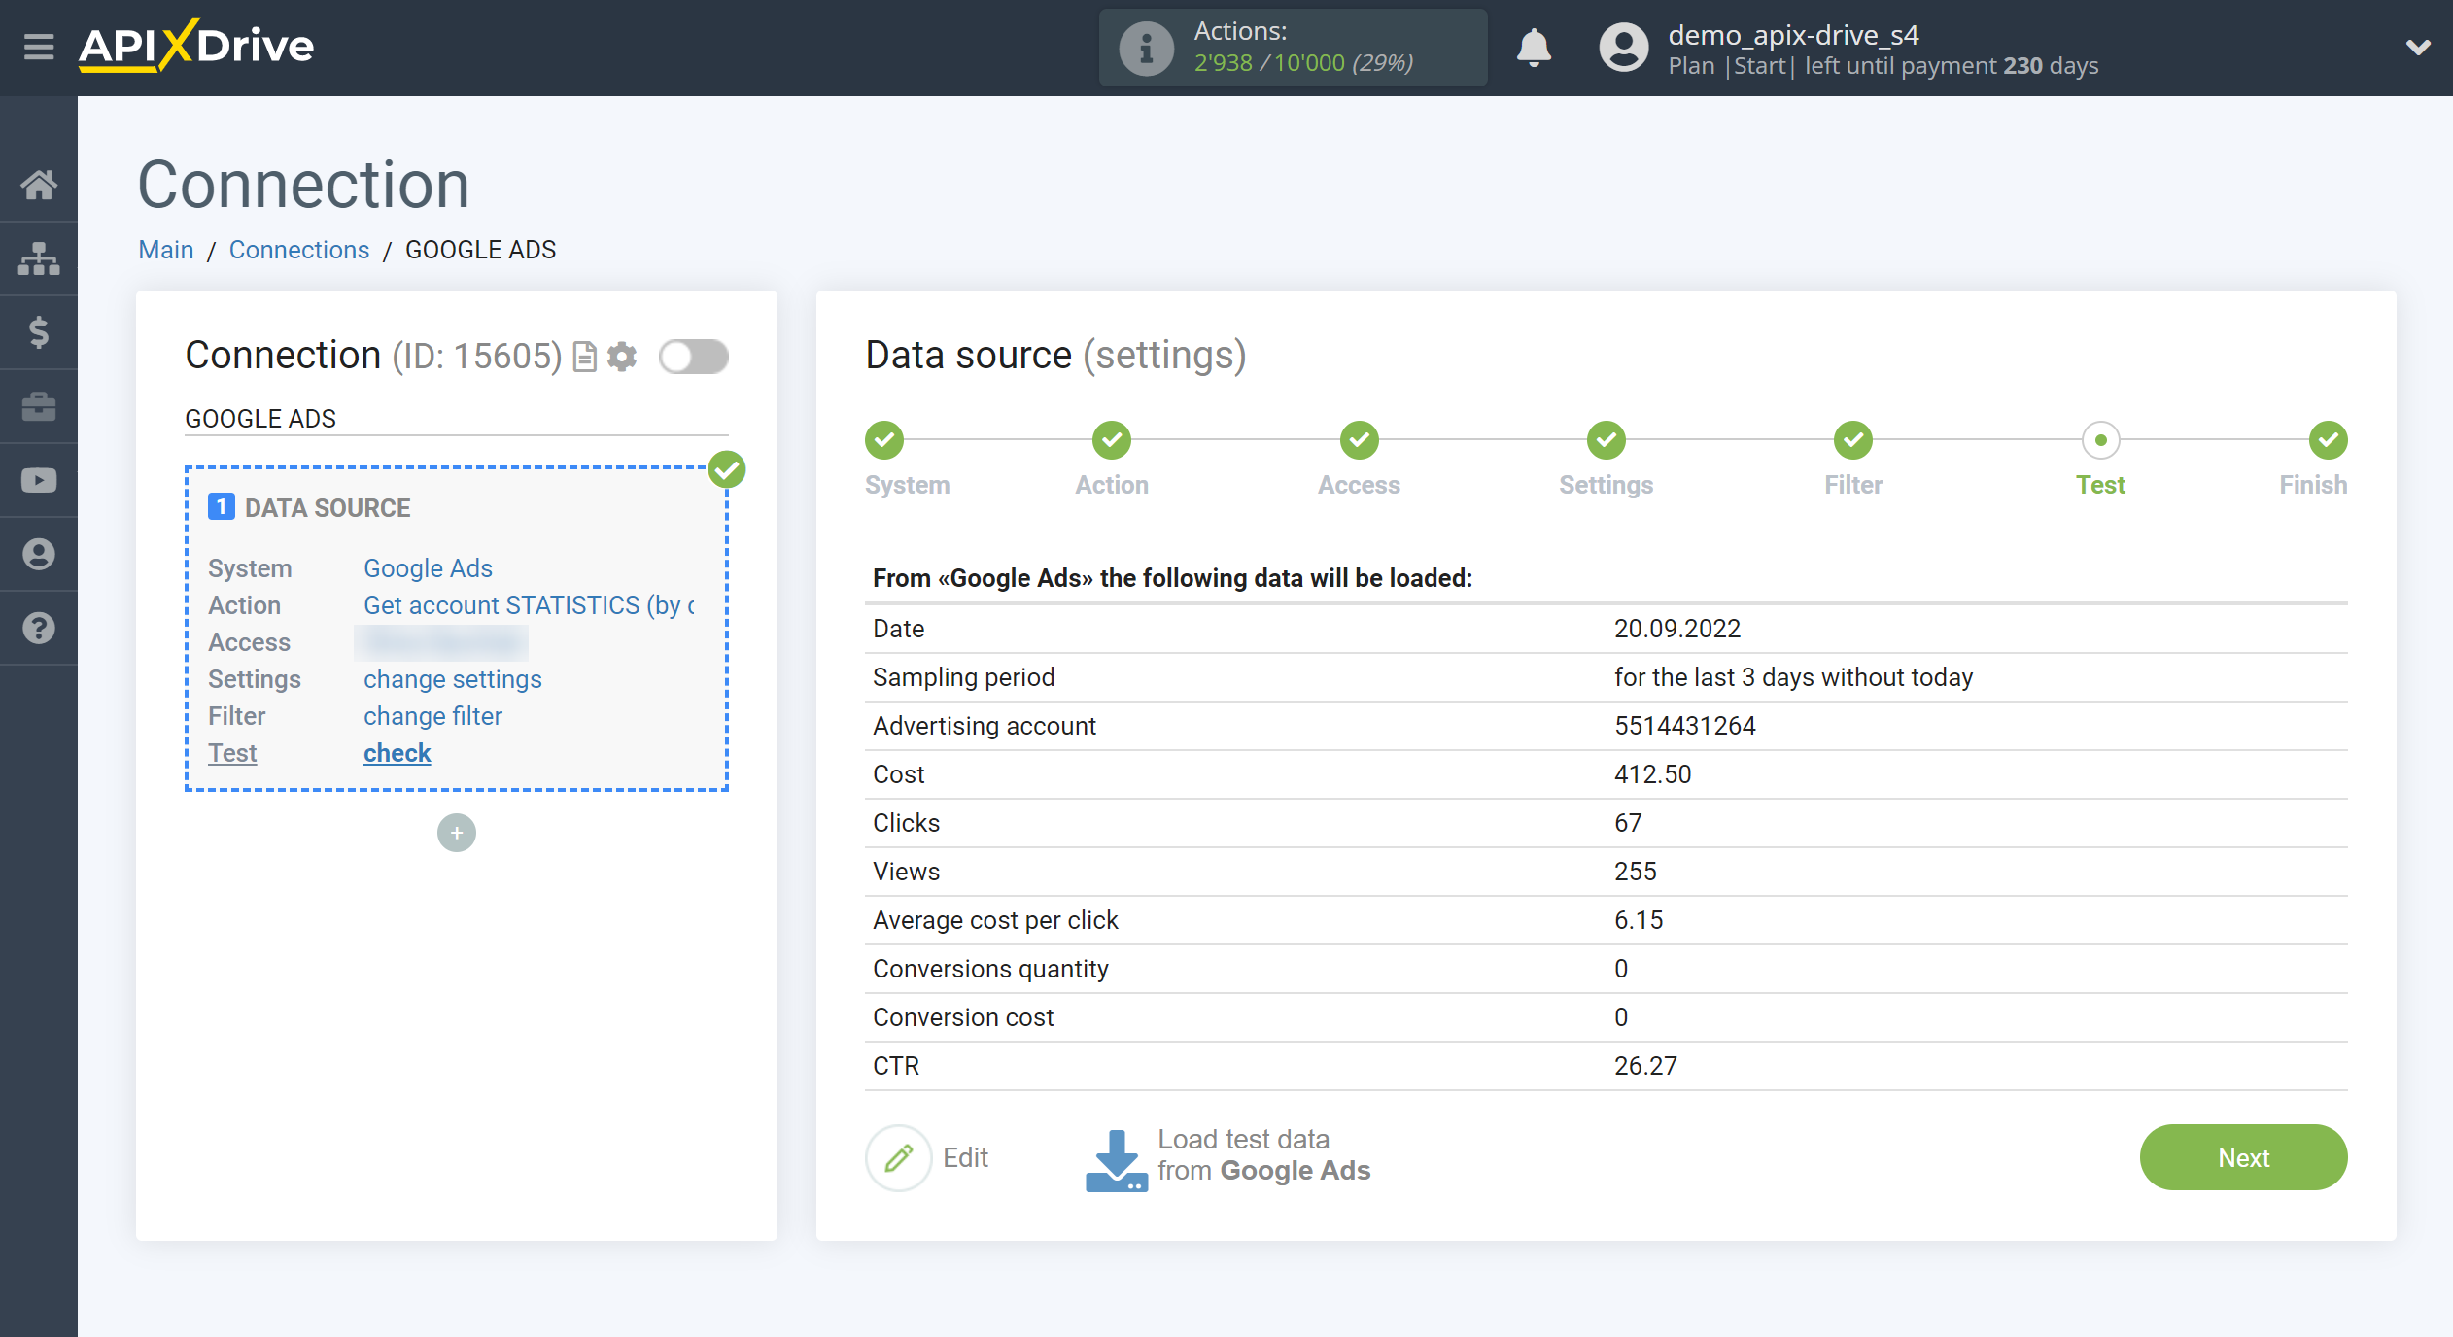This screenshot has height=1337, width=2453.
Task: Select the Average cost per click 6.15
Action: pos(1639,920)
